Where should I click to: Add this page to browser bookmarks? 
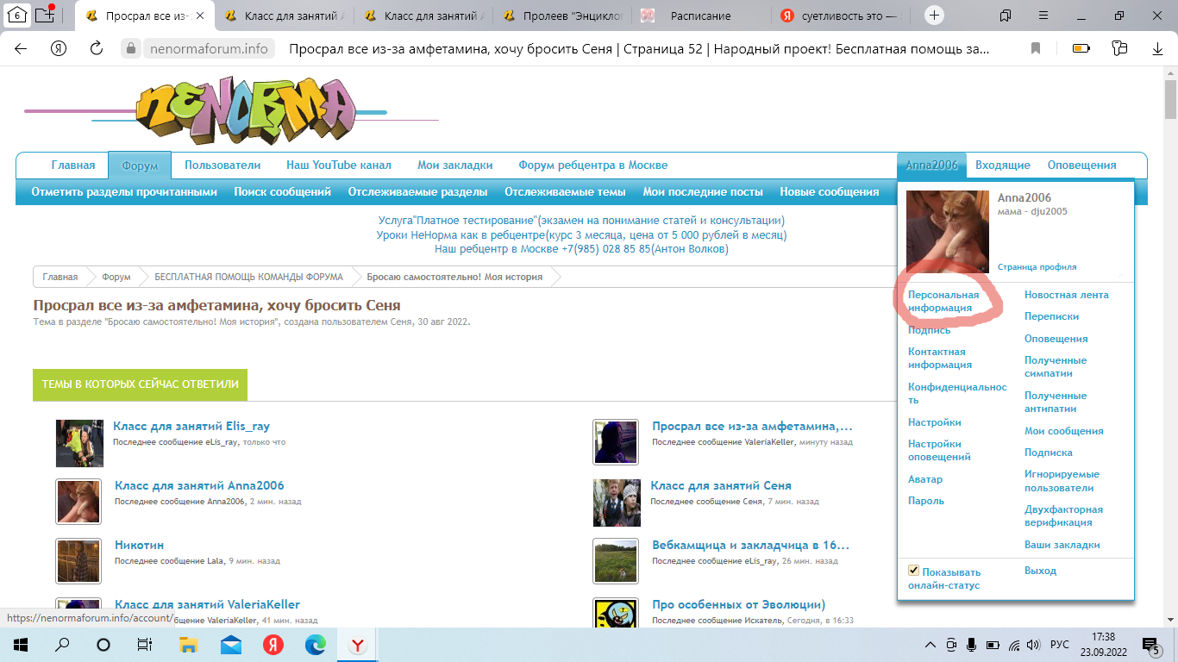[1036, 49]
